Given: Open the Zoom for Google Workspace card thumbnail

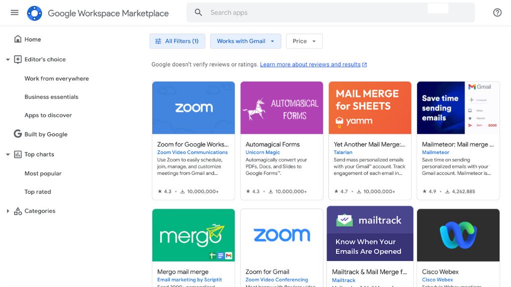Looking at the screenshot, I should pos(193,108).
